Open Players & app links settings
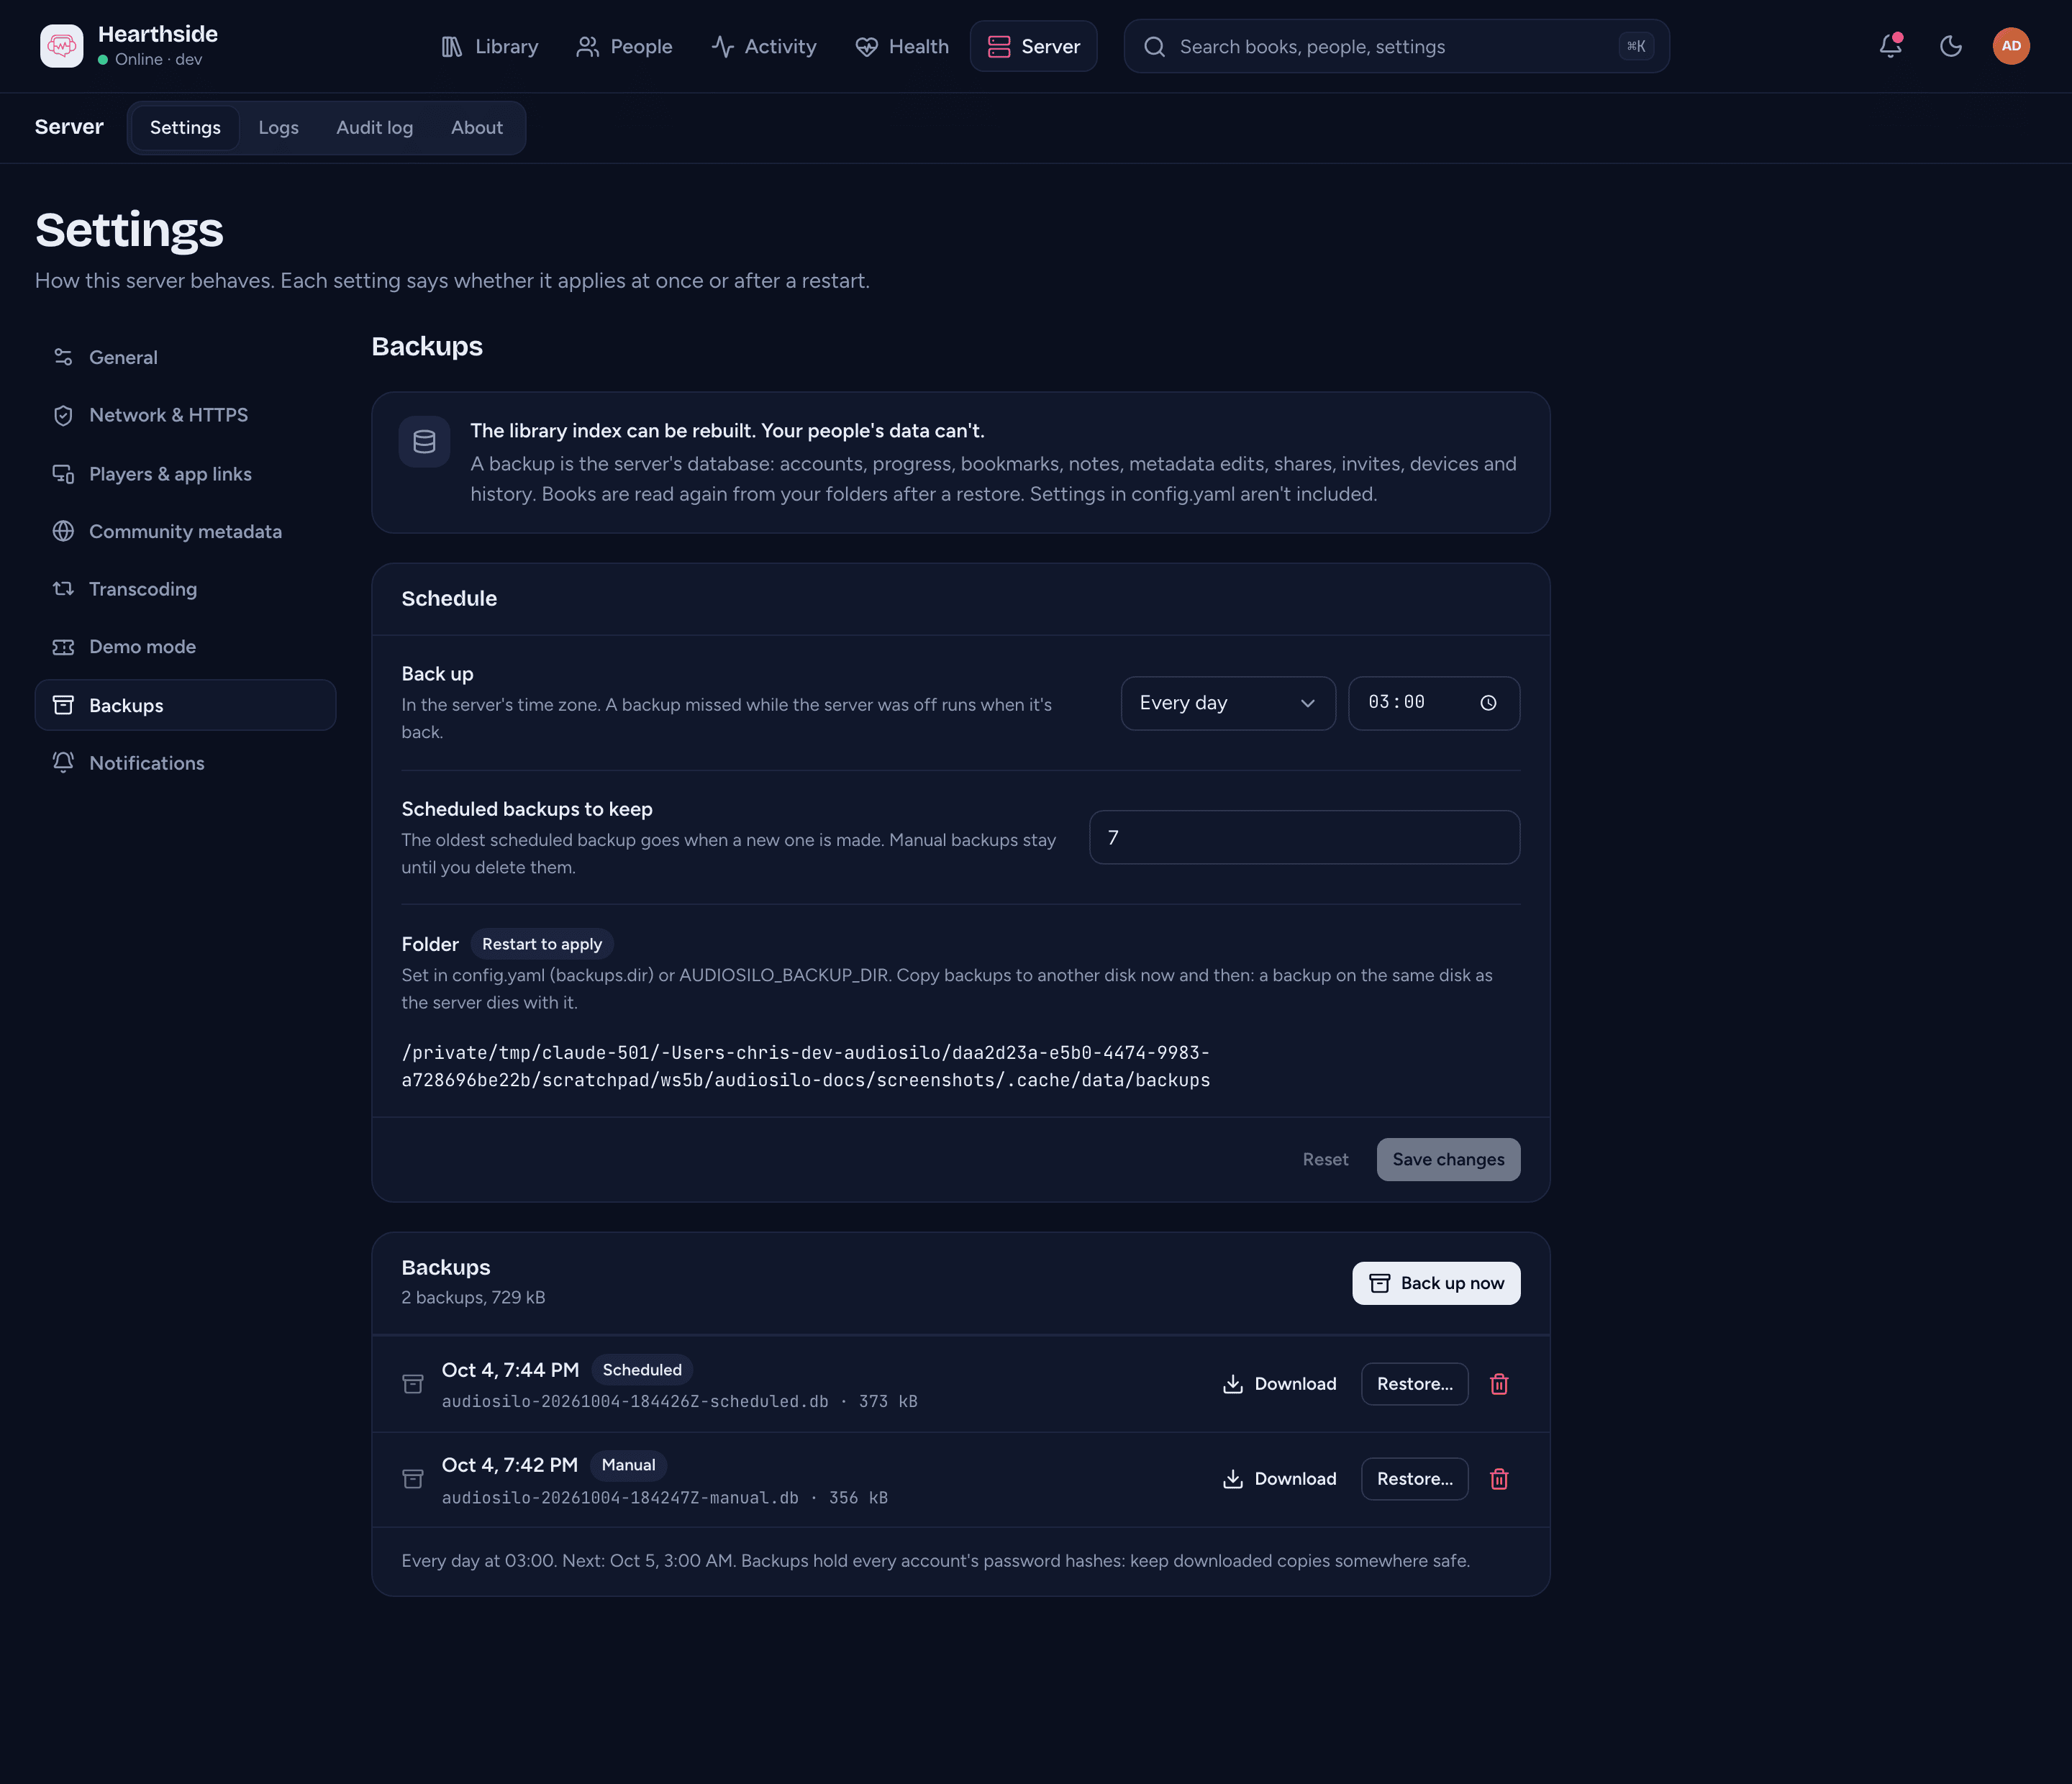2072x1784 pixels. (x=185, y=474)
